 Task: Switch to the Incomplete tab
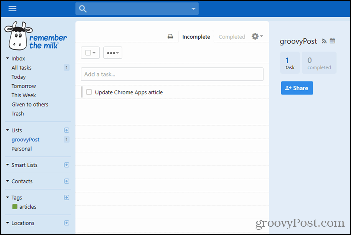[196, 37]
